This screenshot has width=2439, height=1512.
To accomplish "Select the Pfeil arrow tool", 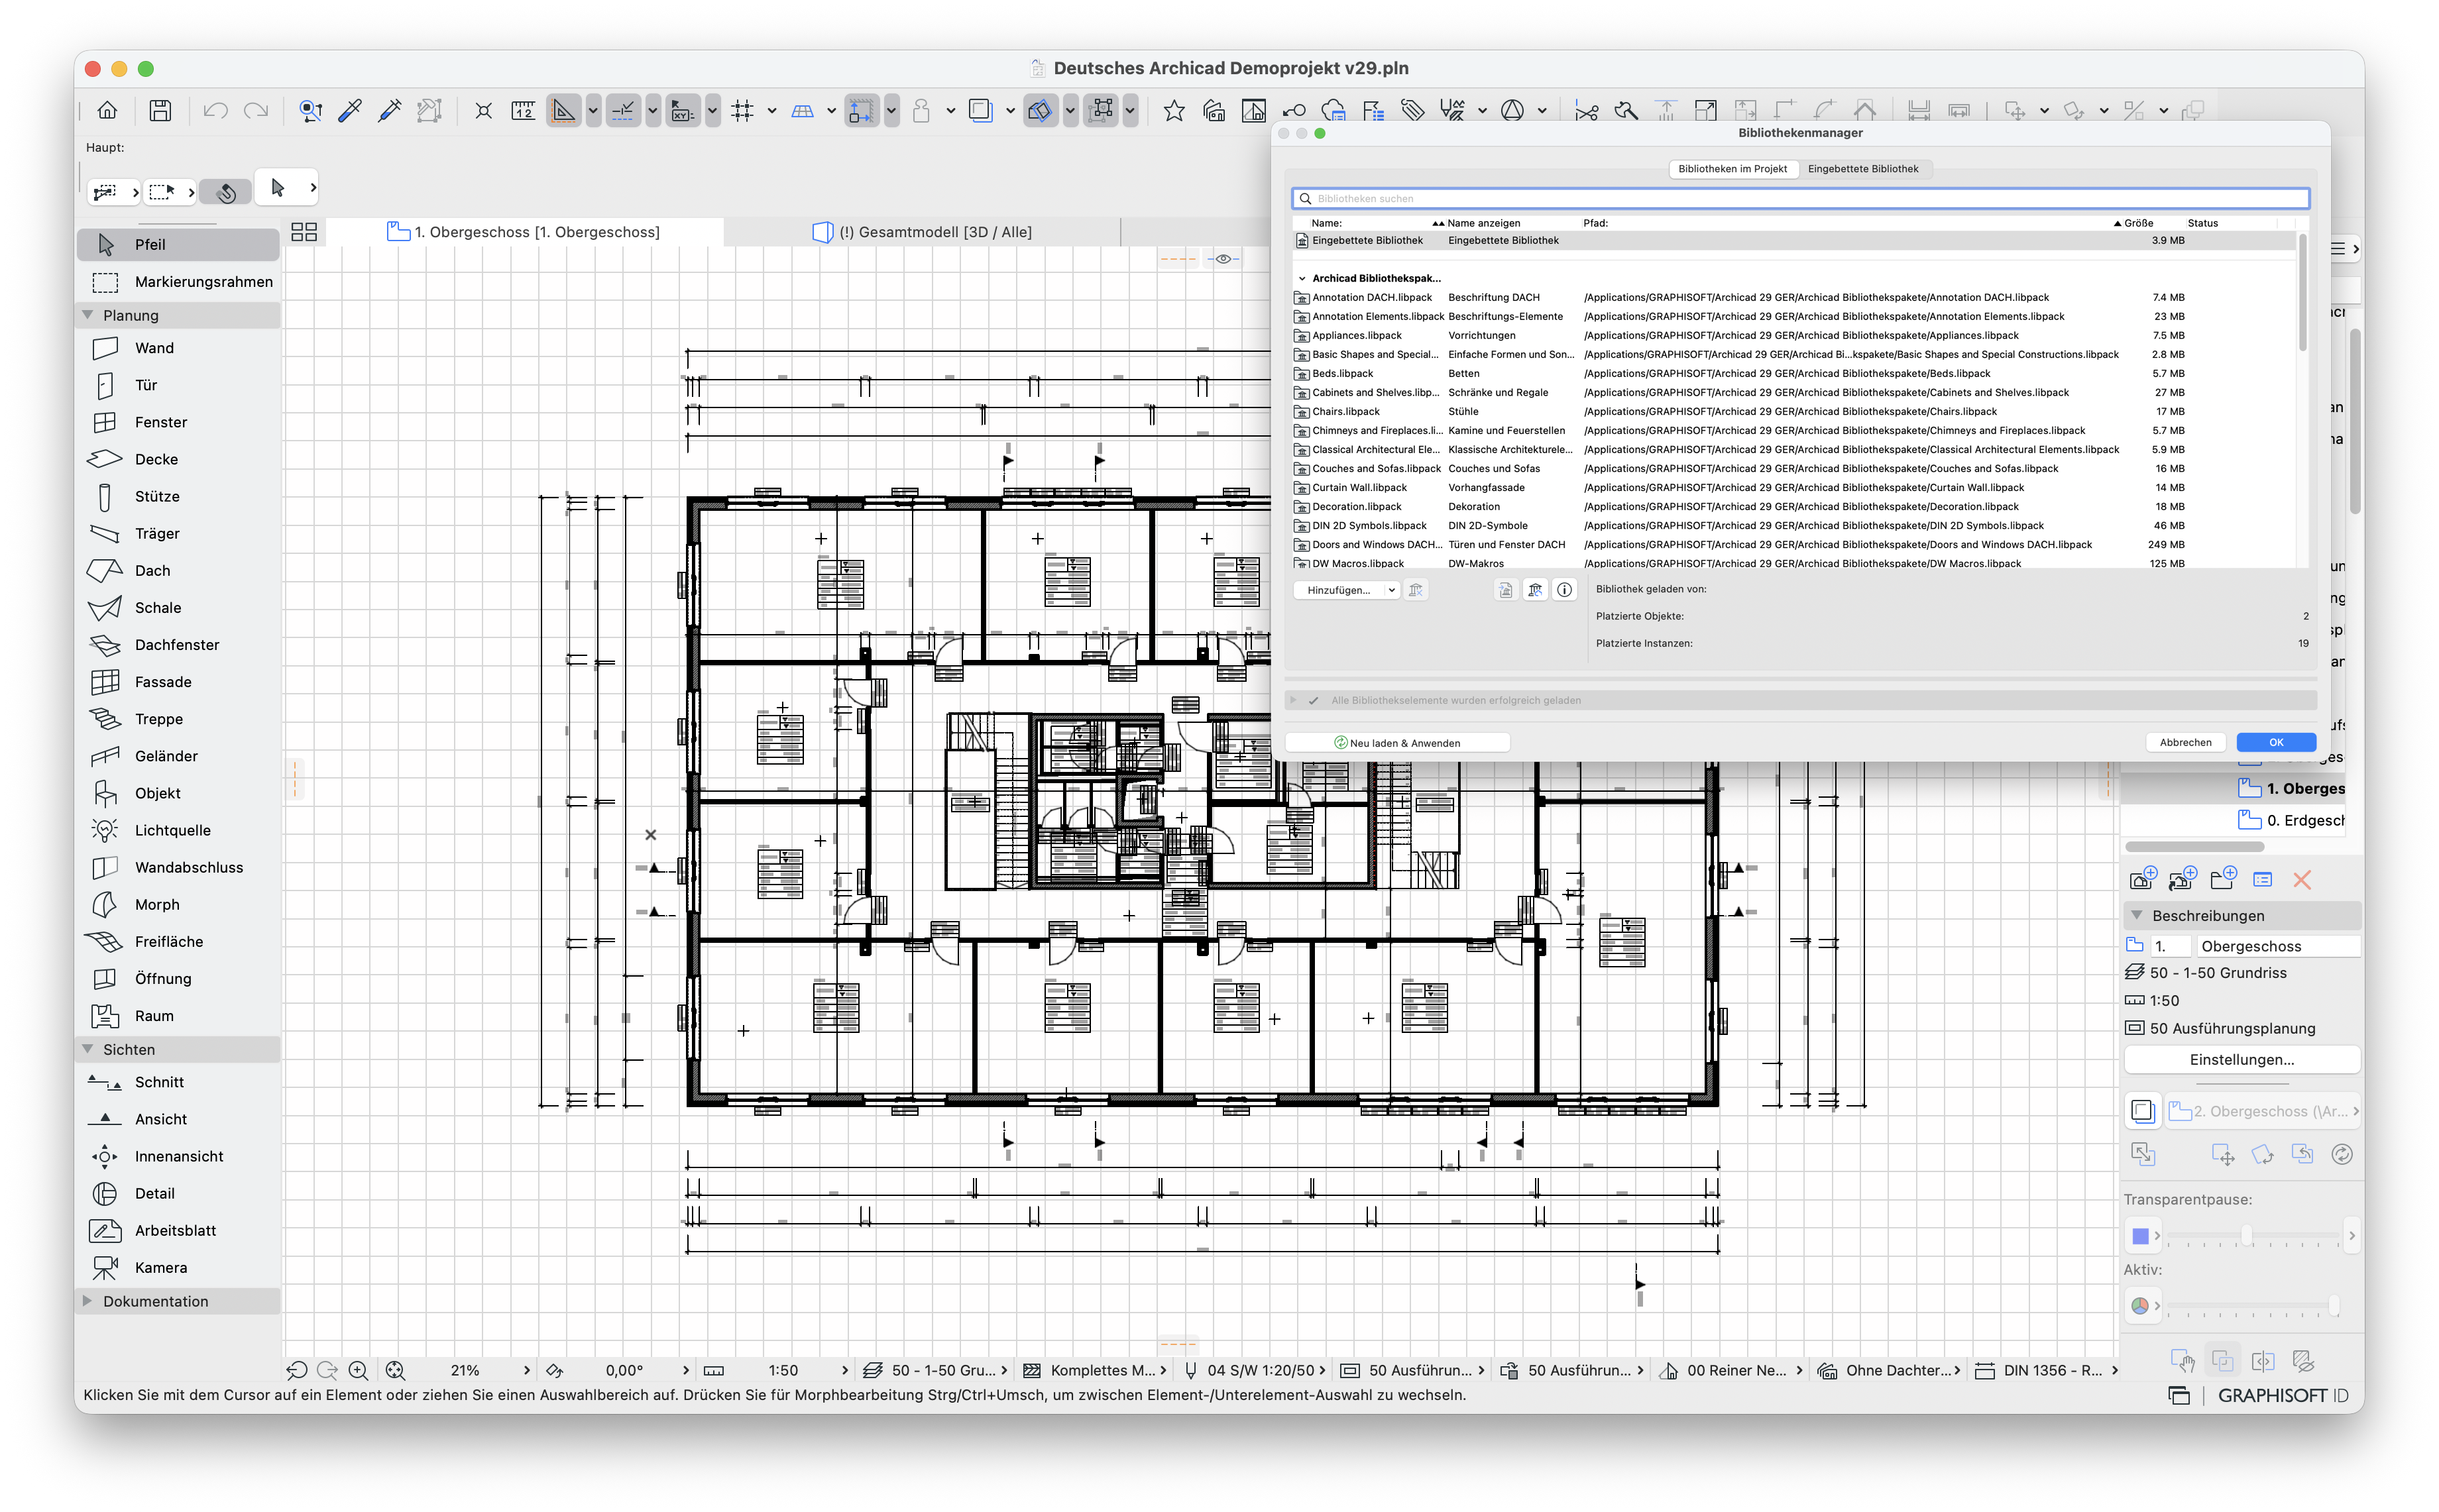I will pos(178,244).
